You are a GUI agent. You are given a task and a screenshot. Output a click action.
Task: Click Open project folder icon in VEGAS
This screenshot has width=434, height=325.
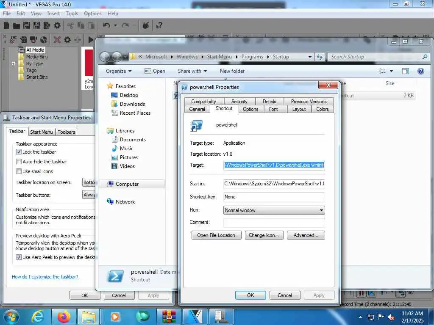tap(17, 26)
